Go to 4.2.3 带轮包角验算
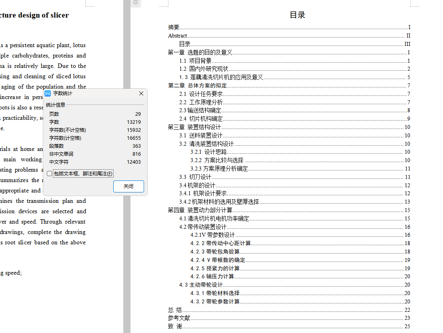Screen dimensions: 443x333 tap(300, 252)
